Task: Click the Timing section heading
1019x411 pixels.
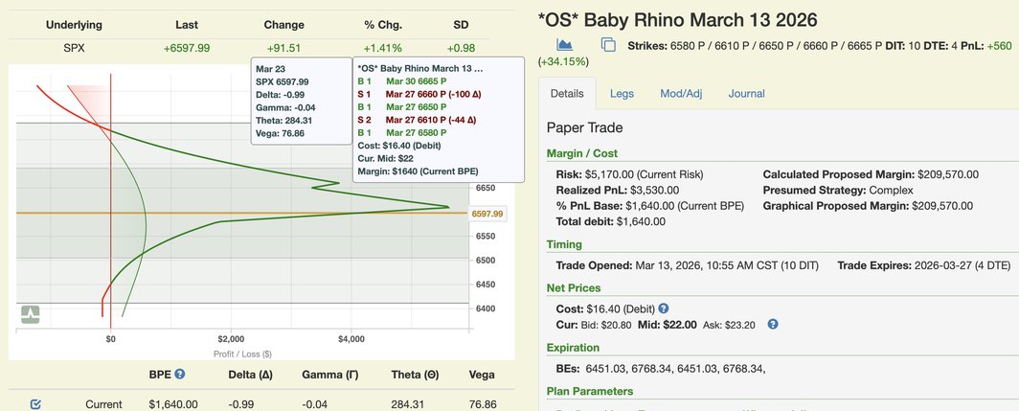Action: (564, 244)
